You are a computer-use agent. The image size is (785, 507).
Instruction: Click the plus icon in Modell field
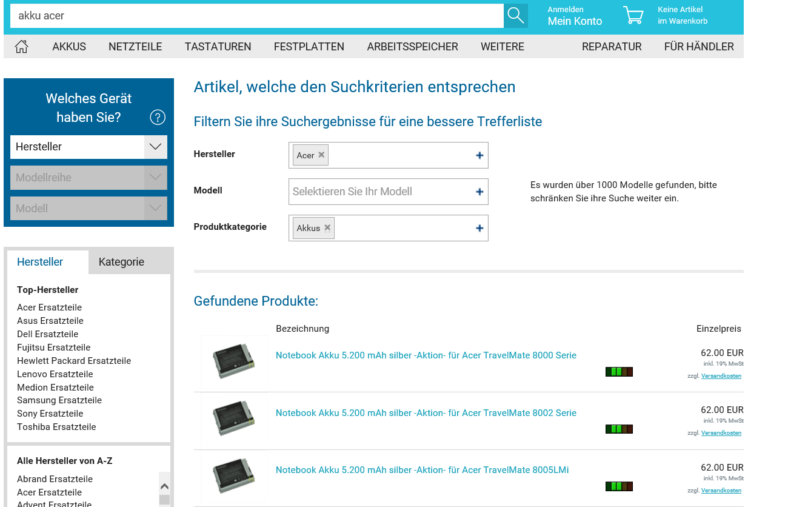[479, 192]
